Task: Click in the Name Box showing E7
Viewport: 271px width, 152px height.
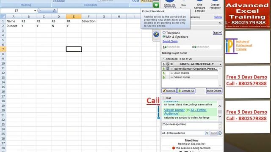Action: point(17,11)
